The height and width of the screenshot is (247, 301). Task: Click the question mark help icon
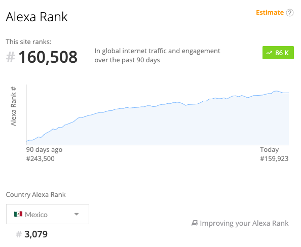click(x=290, y=13)
